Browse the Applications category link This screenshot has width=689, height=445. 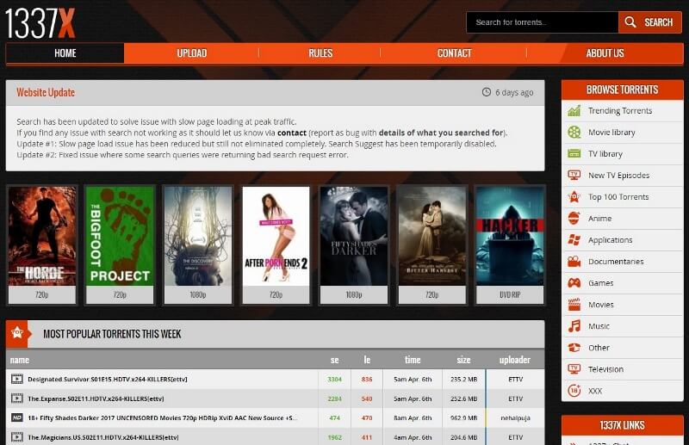coord(611,240)
